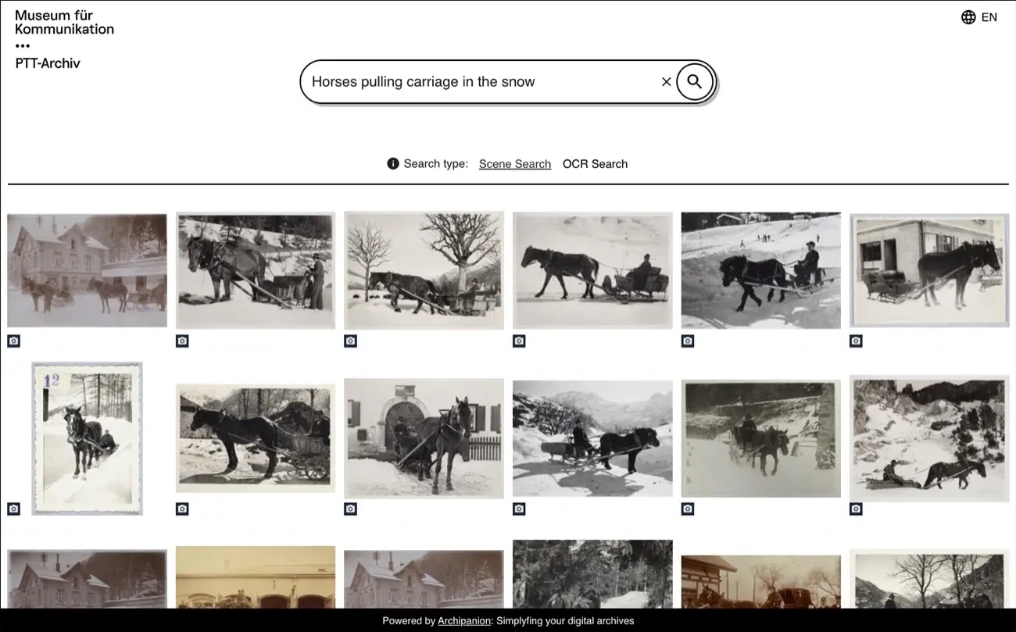The image size is (1016, 632).
Task: Click camera icon under the bare trees photo
Action: click(x=350, y=341)
